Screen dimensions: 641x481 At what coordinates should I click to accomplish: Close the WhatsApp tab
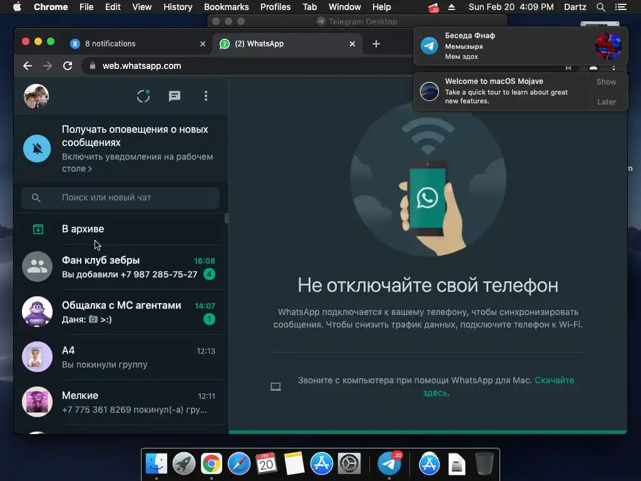(x=352, y=44)
